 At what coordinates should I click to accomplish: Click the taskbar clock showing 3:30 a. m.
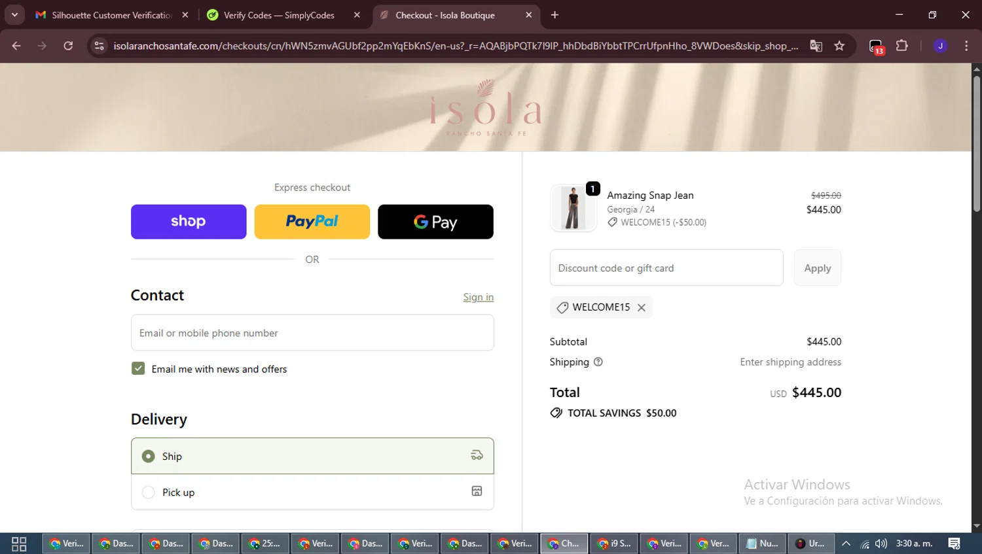coord(915,544)
